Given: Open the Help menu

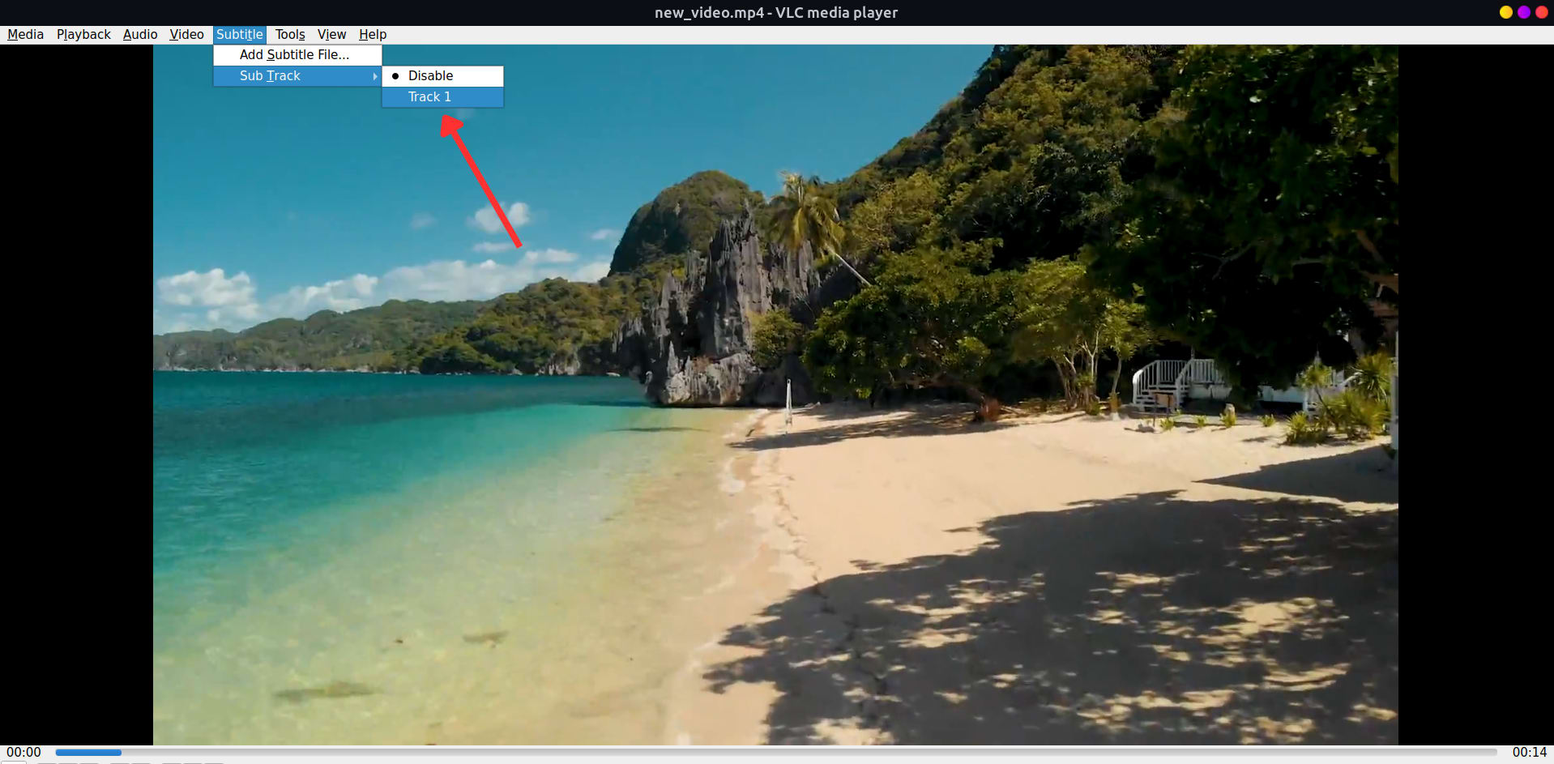Looking at the screenshot, I should (373, 34).
